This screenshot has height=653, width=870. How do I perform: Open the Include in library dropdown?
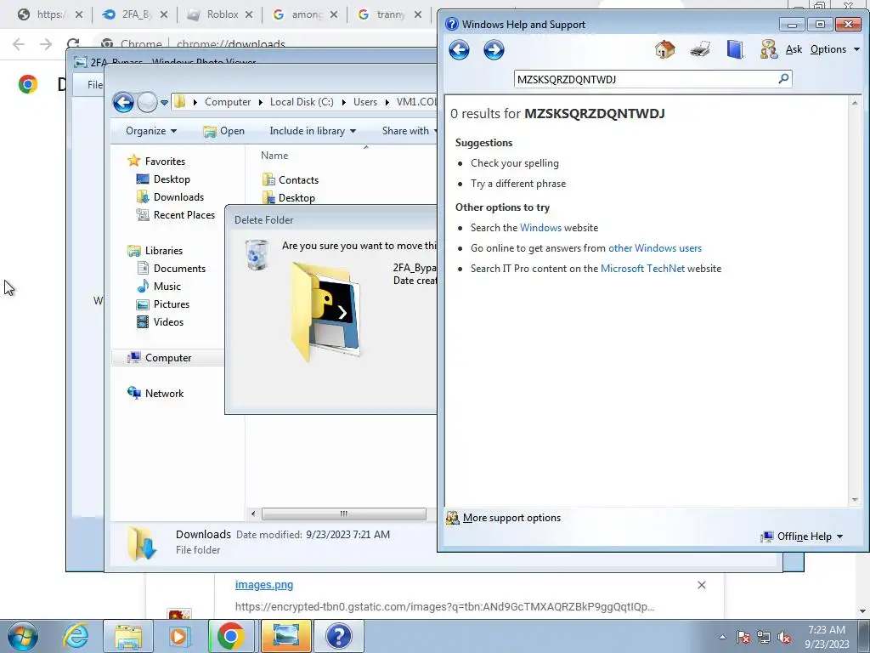click(x=313, y=131)
